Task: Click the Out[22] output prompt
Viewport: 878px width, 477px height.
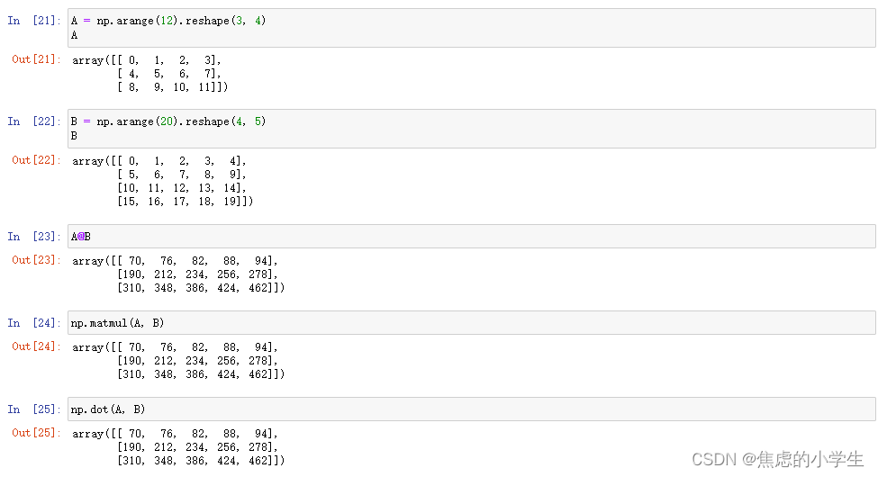Action: tap(35, 160)
